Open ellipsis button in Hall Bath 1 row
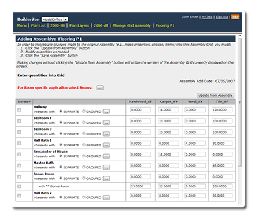 [106, 145]
